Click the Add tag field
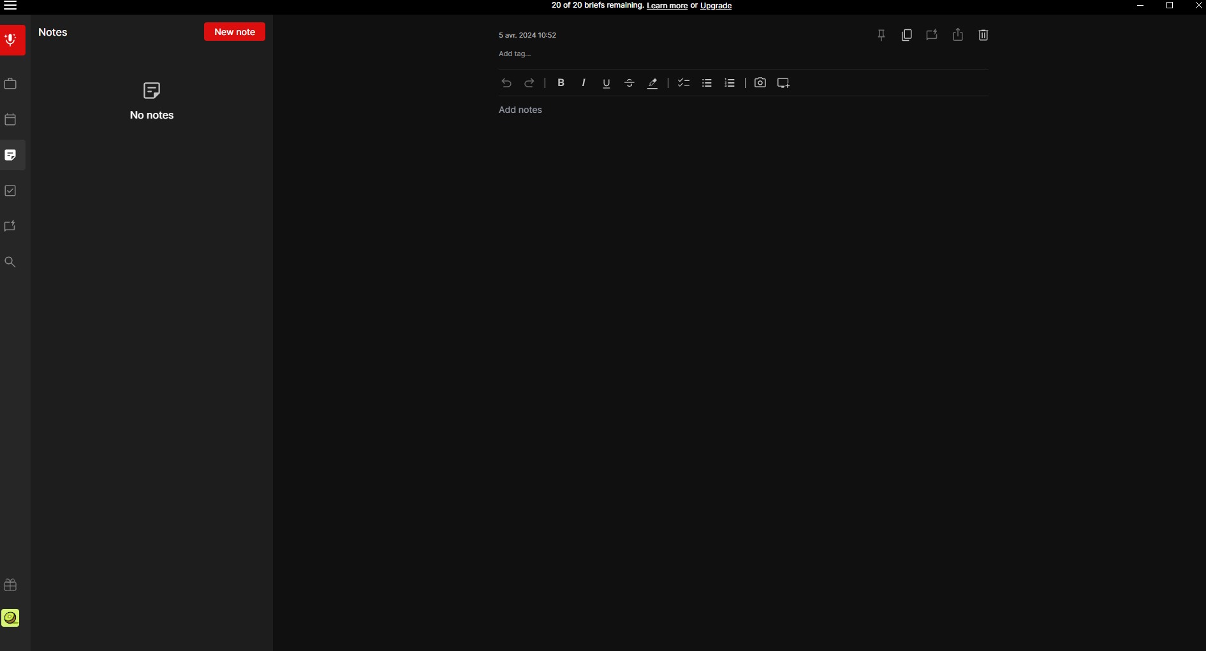This screenshot has width=1206, height=651. [x=515, y=54]
